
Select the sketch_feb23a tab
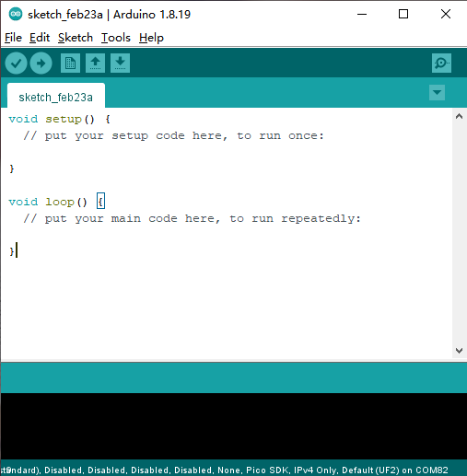click(56, 96)
